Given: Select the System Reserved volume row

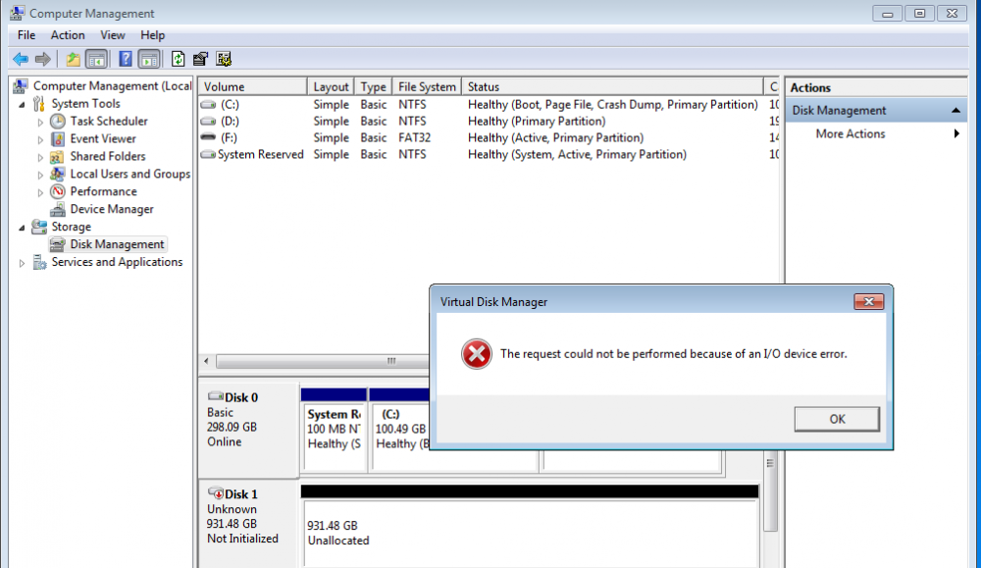Looking at the screenshot, I should [x=488, y=155].
